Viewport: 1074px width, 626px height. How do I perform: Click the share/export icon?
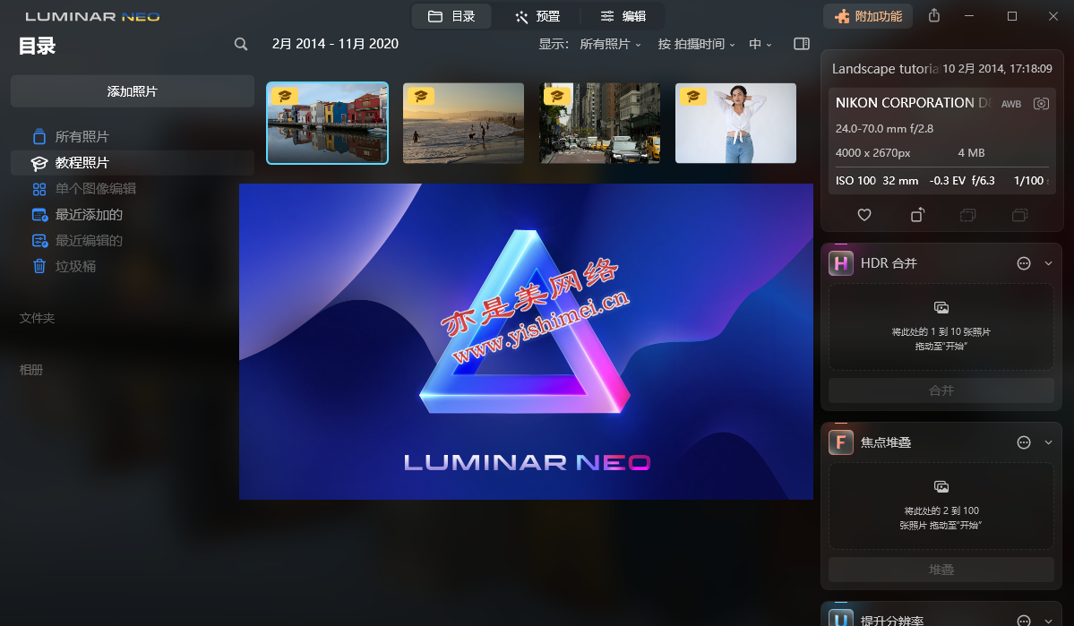click(x=934, y=16)
